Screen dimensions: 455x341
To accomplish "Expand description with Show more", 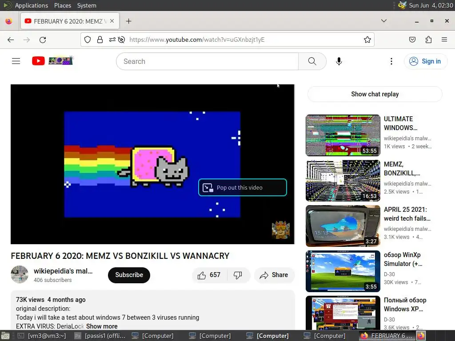I will coord(102,326).
